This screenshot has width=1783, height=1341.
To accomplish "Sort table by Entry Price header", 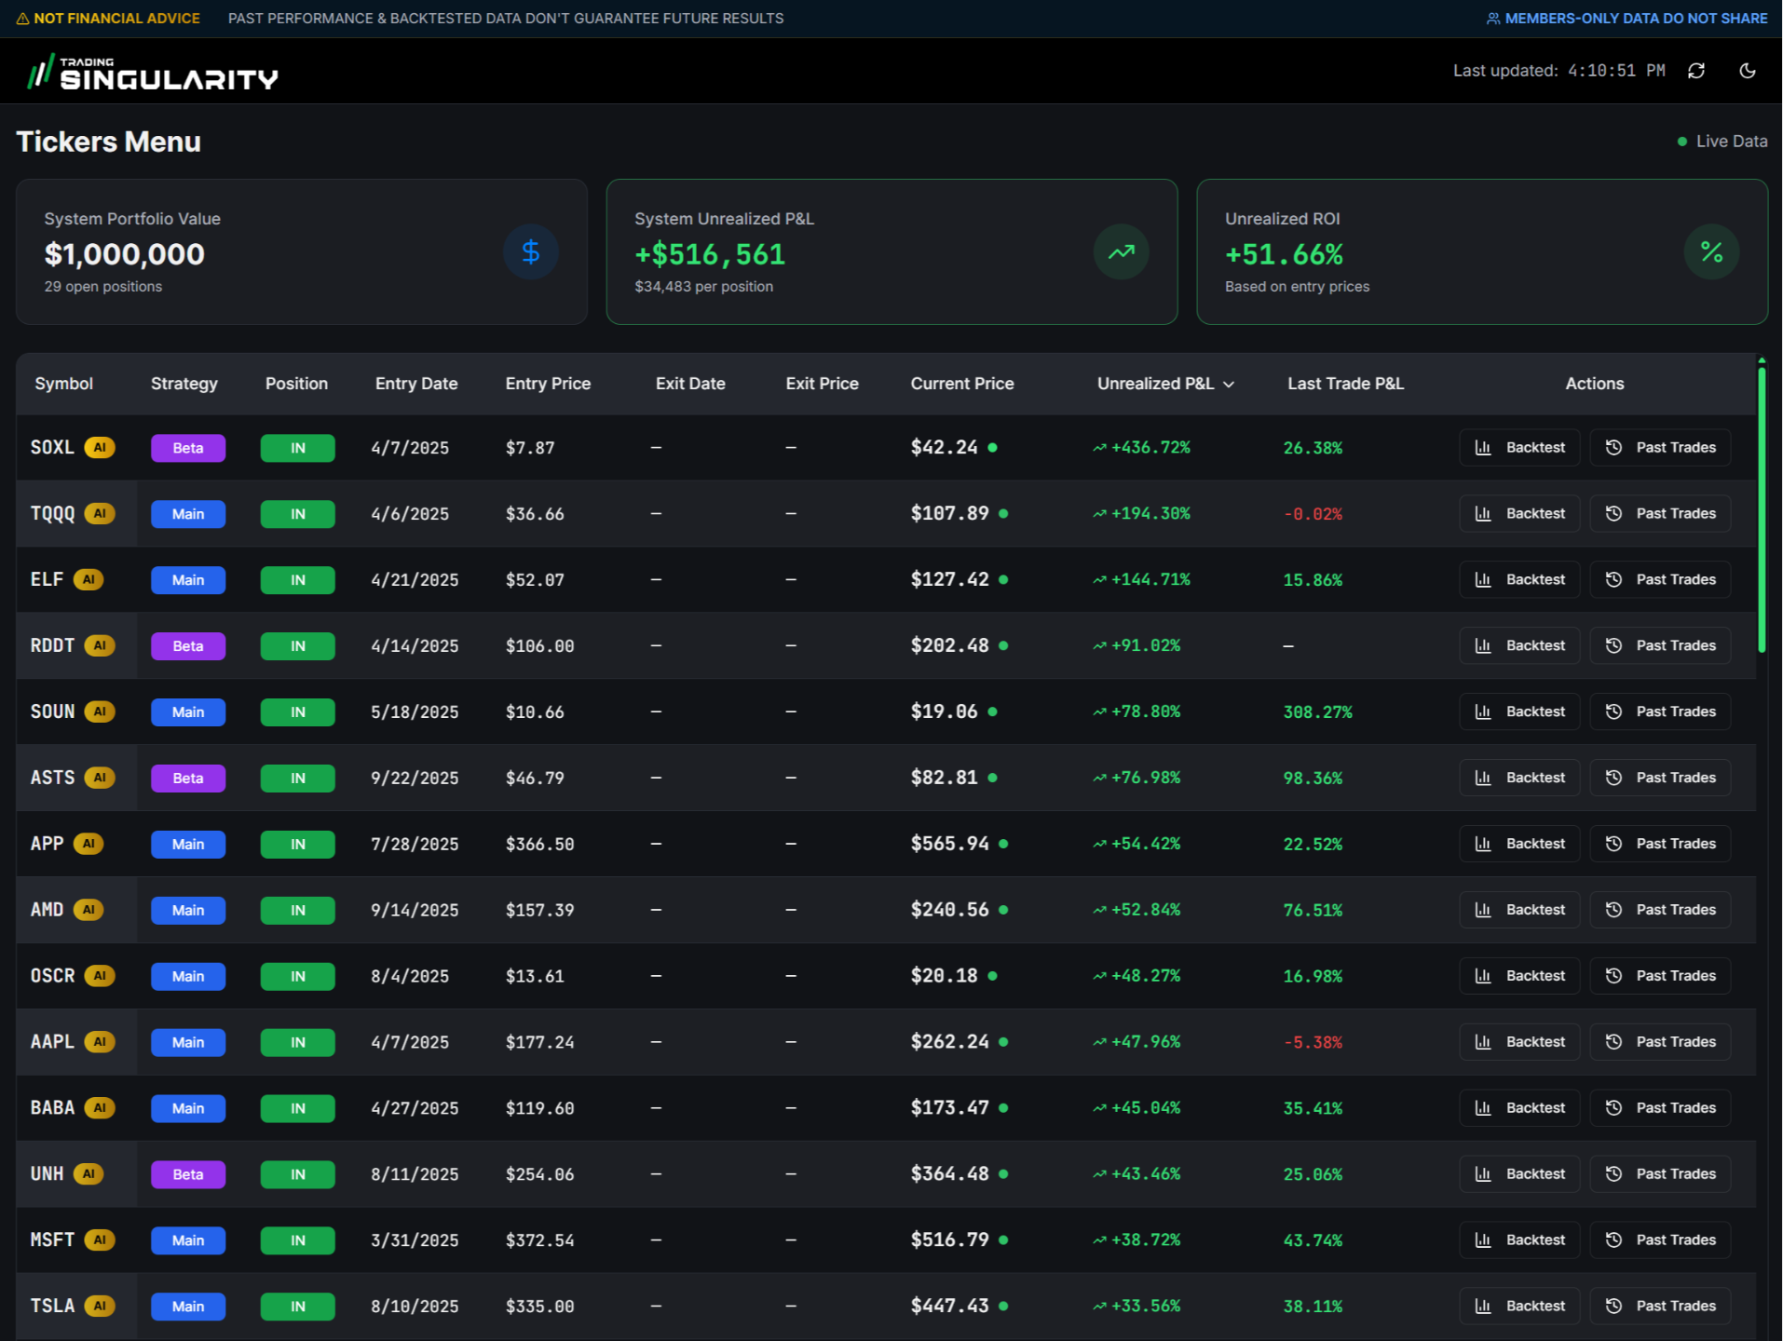I will click(548, 384).
